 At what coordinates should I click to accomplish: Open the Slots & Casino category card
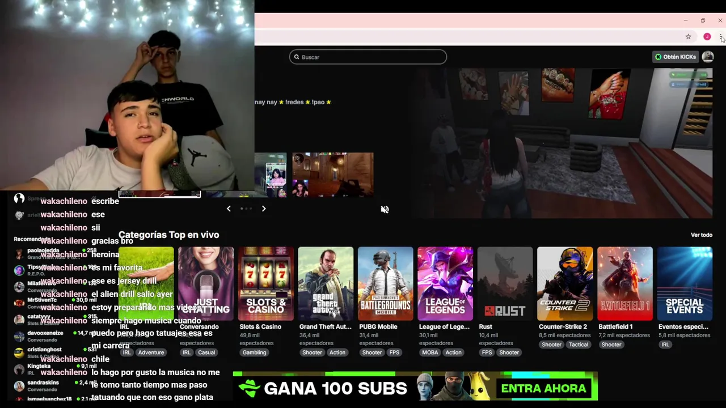click(266, 283)
